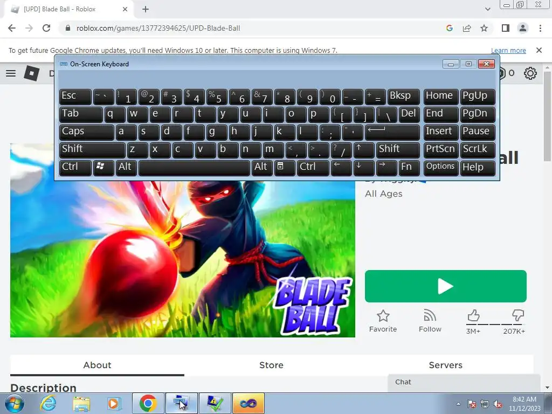Click Options key on On-Screen Keyboard
The height and width of the screenshot is (414, 552).
click(x=441, y=167)
